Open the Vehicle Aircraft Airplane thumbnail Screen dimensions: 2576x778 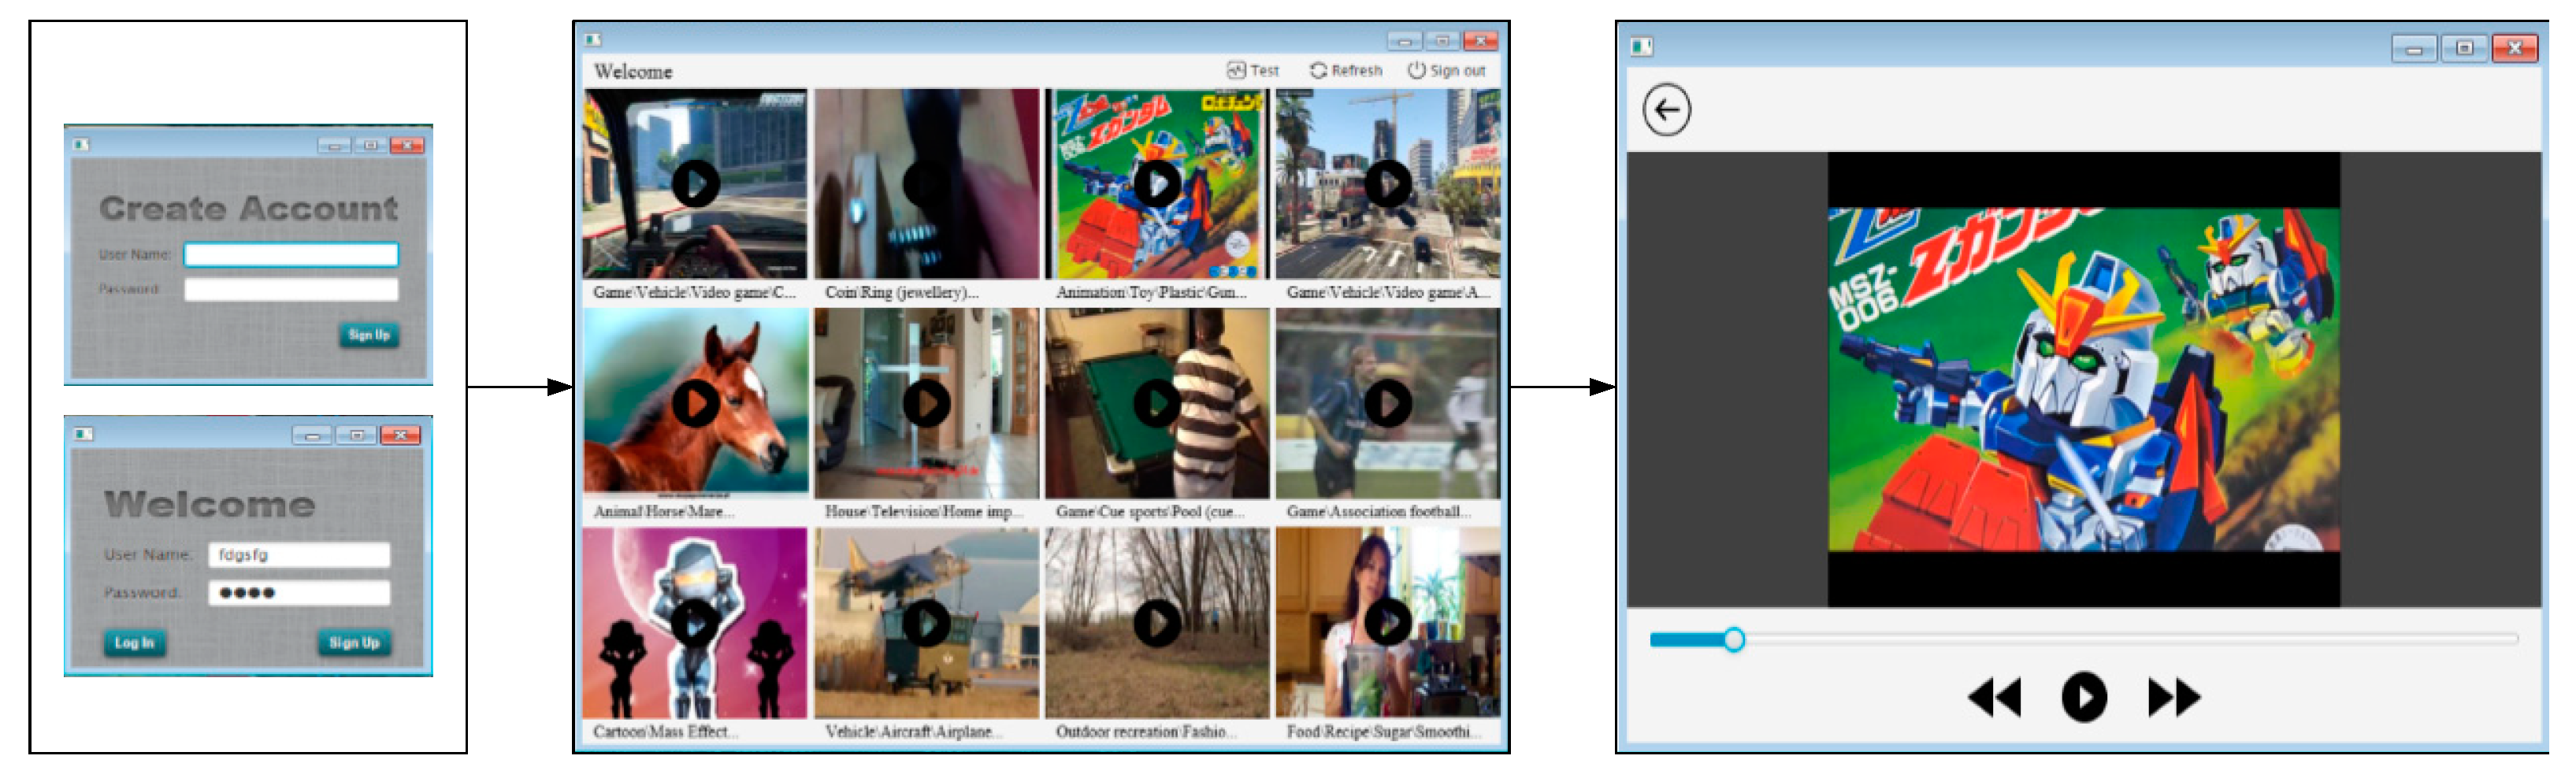pyautogui.click(x=926, y=623)
